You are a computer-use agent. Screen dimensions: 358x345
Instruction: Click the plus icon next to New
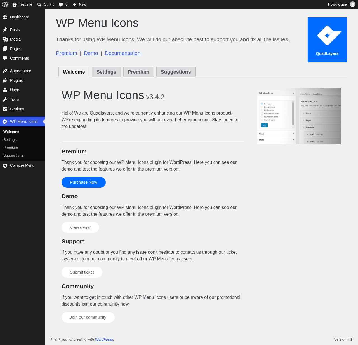click(74, 4)
